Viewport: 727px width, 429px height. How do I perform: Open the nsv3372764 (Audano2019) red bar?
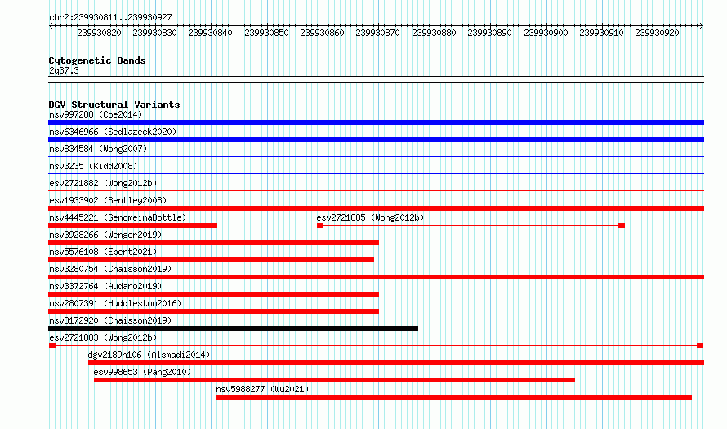pos(213,294)
